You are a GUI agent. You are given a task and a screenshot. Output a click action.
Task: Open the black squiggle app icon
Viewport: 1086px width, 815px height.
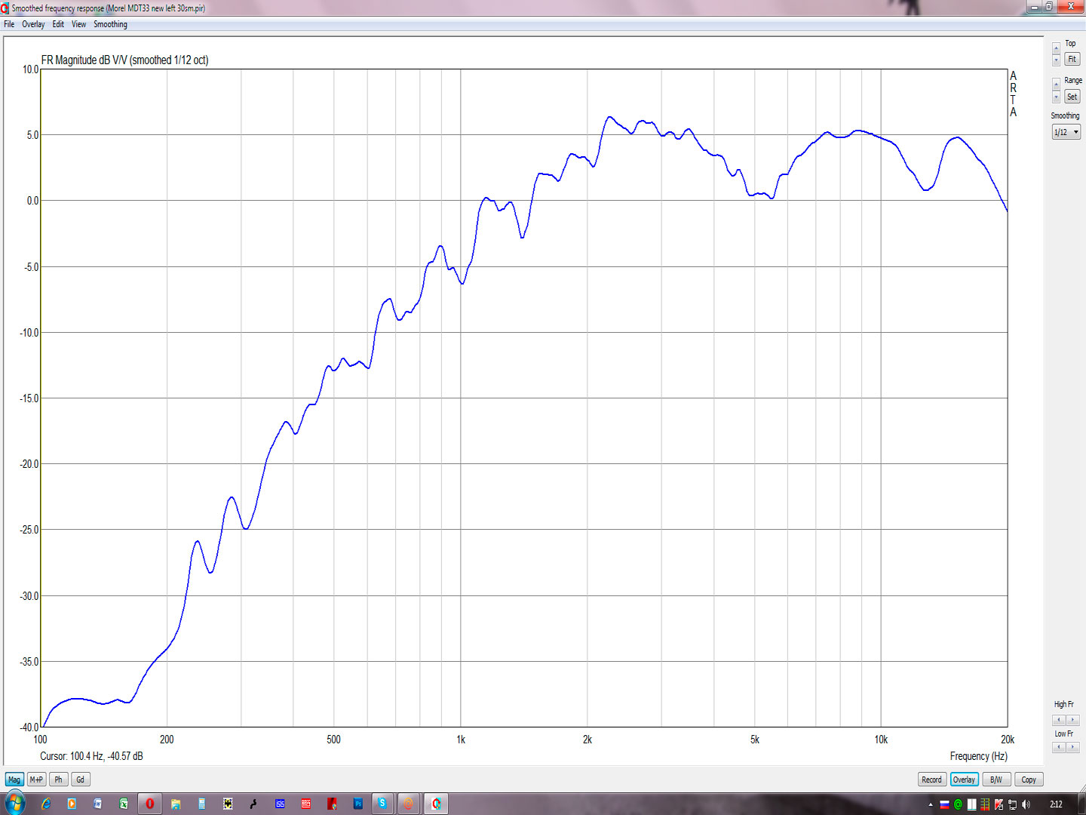click(x=253, y=804)
